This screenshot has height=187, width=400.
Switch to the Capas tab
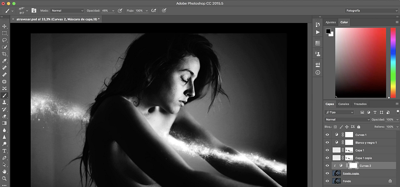pyautogui.click(x=330, y=104)
